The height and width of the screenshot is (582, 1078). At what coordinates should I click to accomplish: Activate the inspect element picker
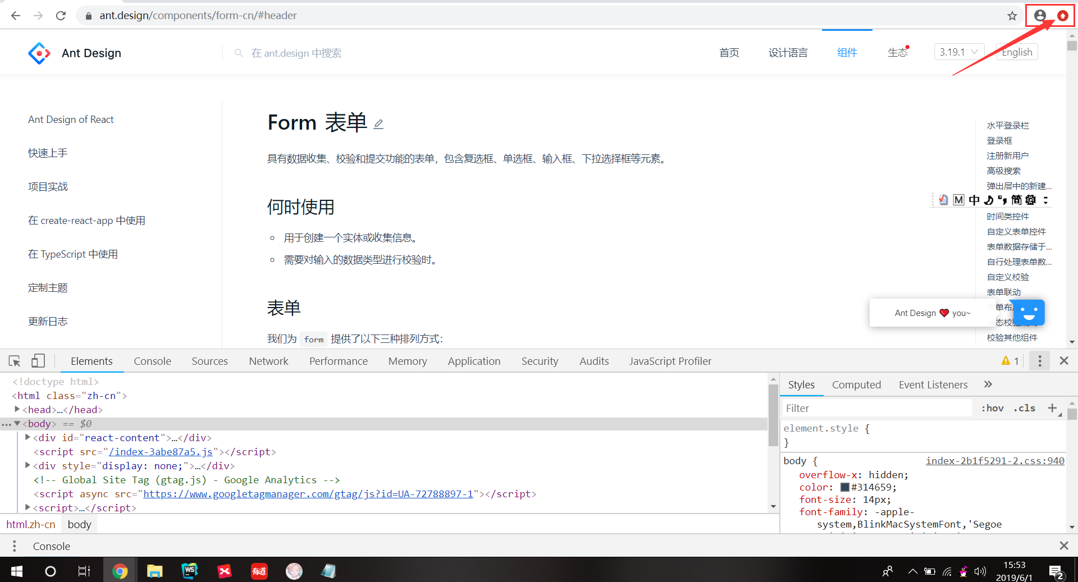tap(15, 361)
